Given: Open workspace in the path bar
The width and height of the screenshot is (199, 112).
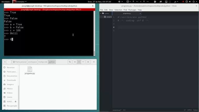Looking at the screenshot, I should point(32,62).
